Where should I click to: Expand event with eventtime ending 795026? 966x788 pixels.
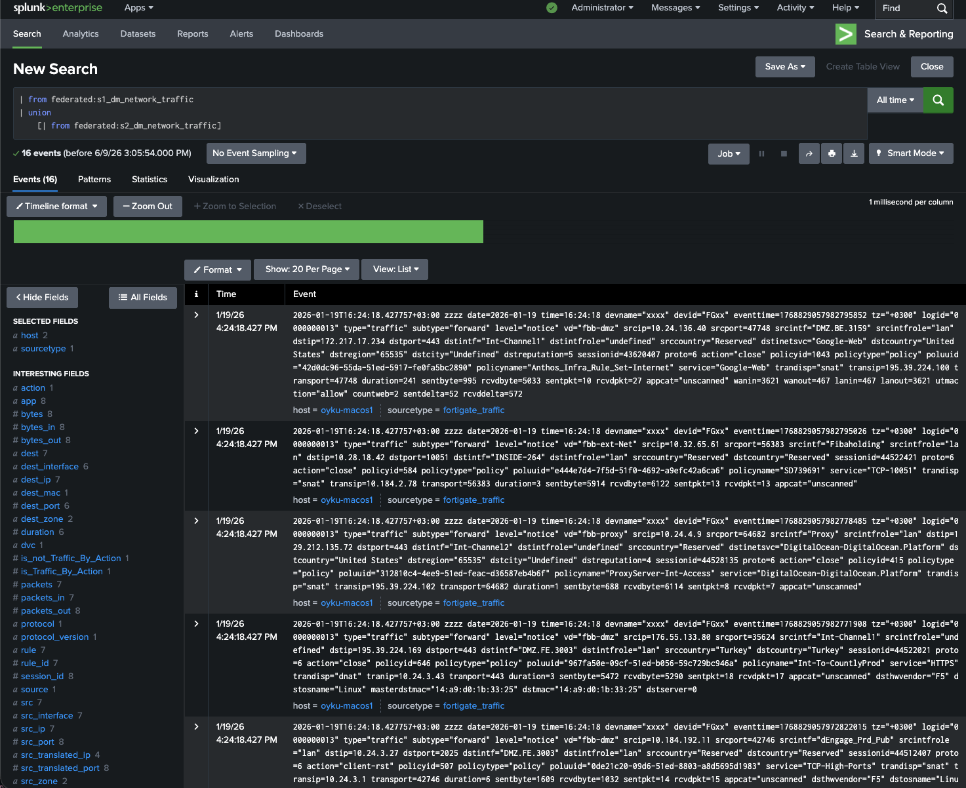click(196, 431)
